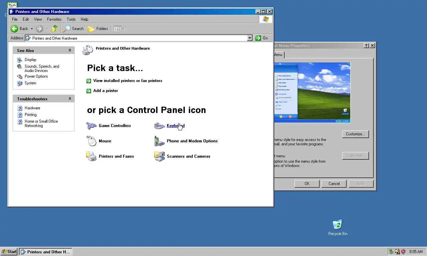
Task: Click the red security shield tray icon
Action: 403,252
